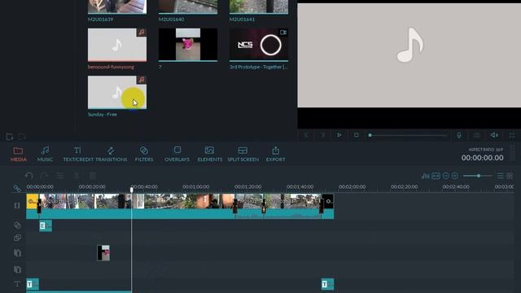Viewport: 521px width, 293px height.
Task: Click the undo arrow icon
Action: click(29, 176)
